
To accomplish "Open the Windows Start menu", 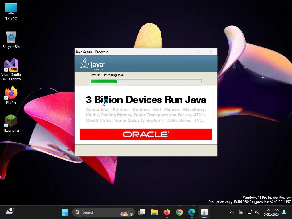I will click(65, 212).
